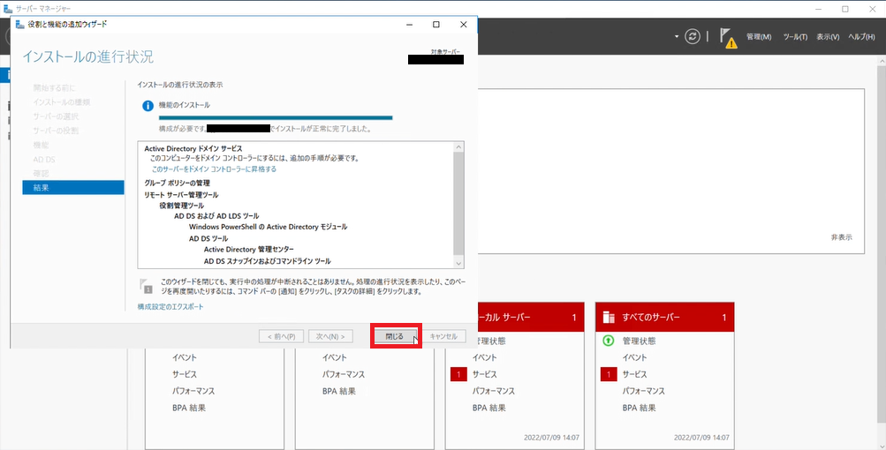
Task: Click リモート サーバー管理ツール in results list
Action: tap(181, 195)
